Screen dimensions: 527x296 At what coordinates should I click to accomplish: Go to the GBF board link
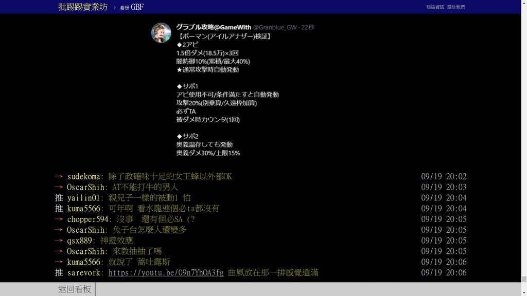tap(132, 7)
